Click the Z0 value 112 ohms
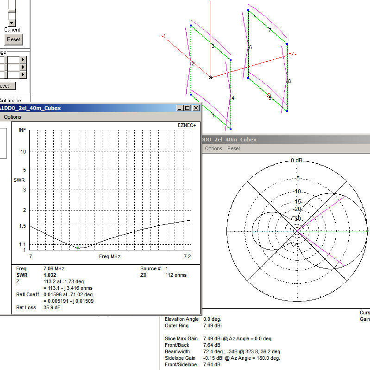This screenshot has width=370, height=370. coord(176,275)
